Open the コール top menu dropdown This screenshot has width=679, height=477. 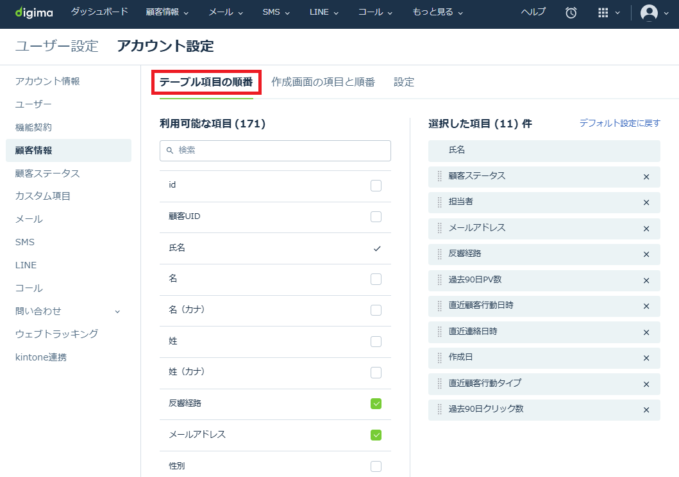[375, 12]
